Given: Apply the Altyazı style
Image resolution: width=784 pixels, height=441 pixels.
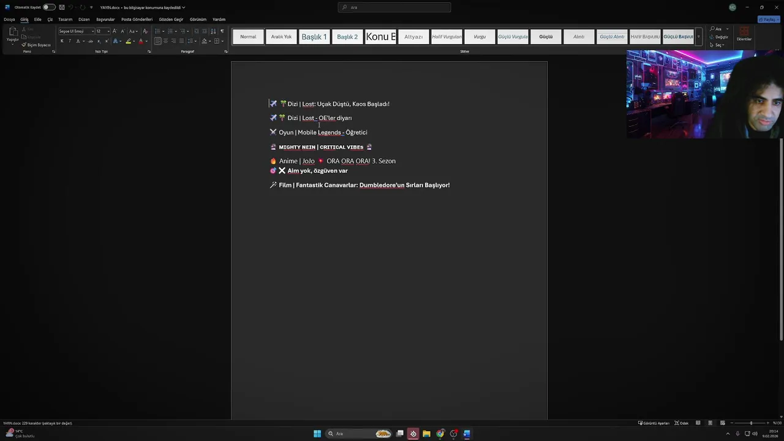Looking at the screenshot, I should [413, 37].
